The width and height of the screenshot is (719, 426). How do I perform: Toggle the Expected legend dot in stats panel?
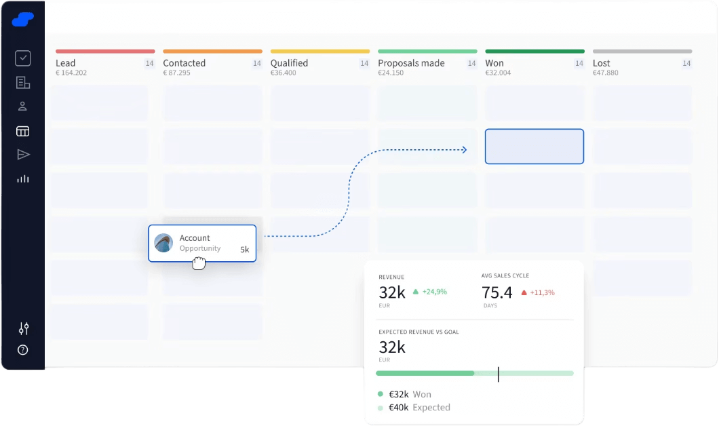click(x=381, y=408)
